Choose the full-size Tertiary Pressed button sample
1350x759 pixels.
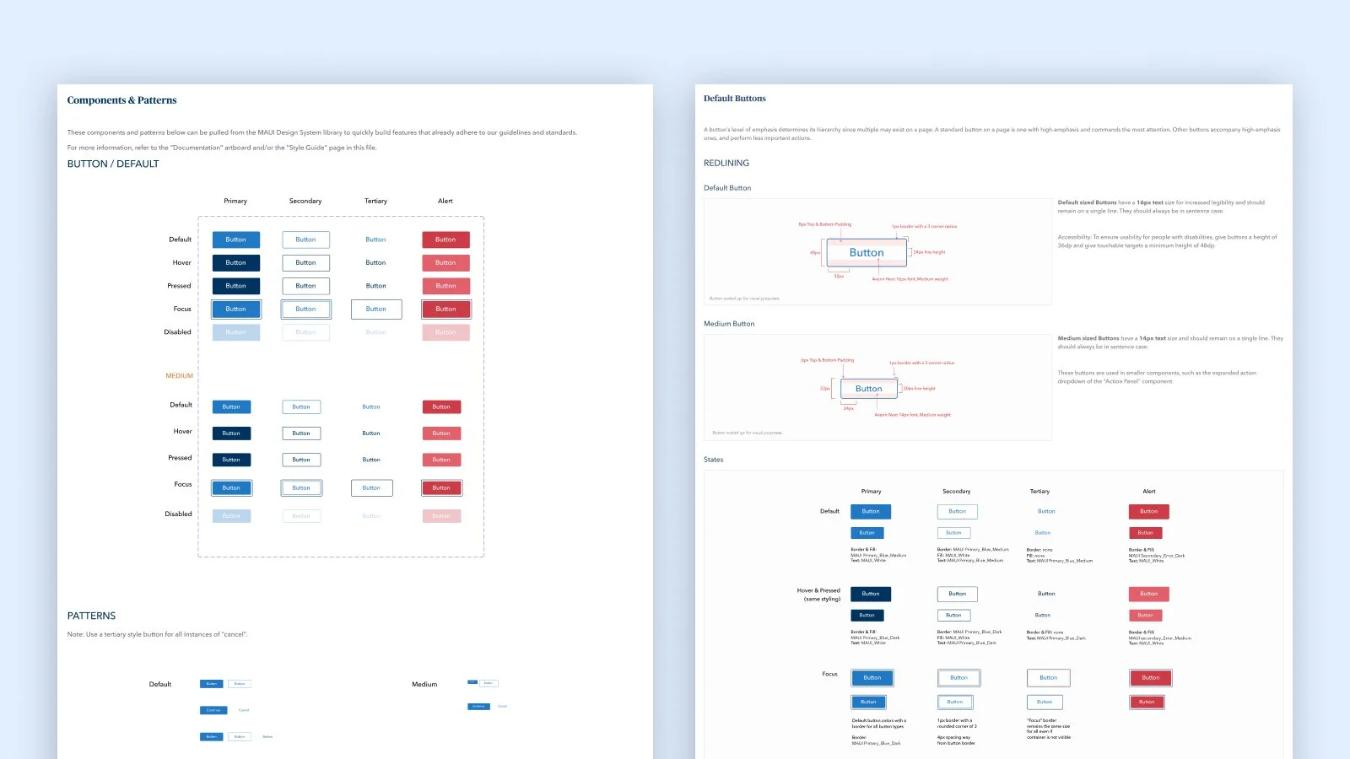point(376,286)
